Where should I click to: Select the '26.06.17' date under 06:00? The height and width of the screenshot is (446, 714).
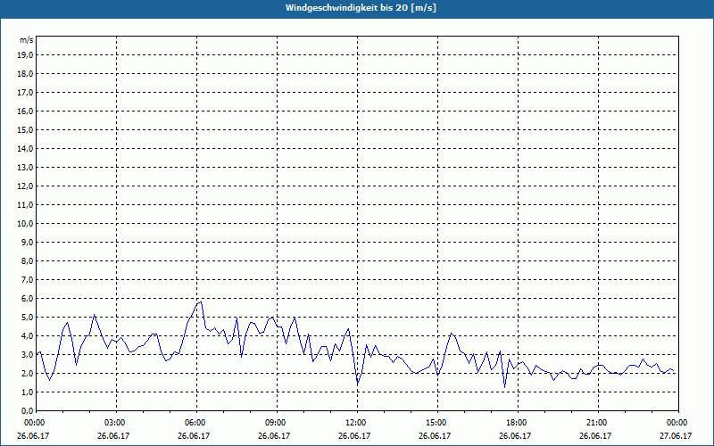(194, 435)
